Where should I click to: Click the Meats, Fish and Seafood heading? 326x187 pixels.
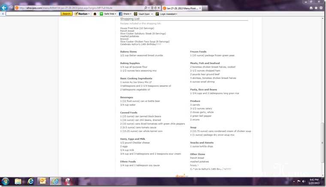coord(205,63)
